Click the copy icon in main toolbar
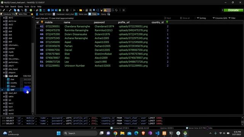 click(x=15, y=10)
